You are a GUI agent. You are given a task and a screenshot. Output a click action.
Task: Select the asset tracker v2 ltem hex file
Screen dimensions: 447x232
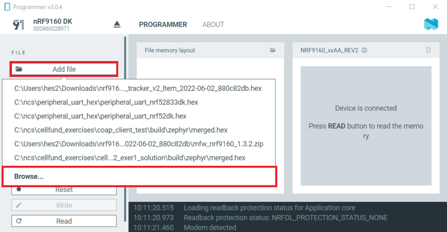(138, 89)
